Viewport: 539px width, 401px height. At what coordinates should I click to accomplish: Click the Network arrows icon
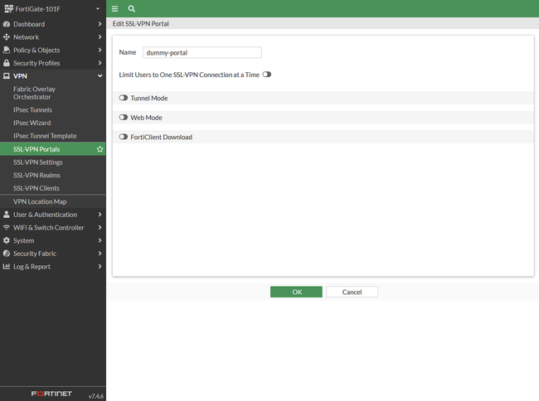coord(6,37)
